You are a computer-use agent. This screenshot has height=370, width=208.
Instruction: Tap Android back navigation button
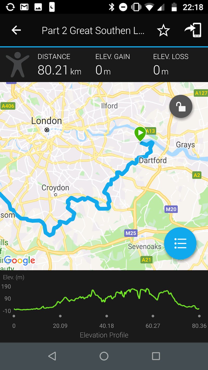tap(52, 356)
